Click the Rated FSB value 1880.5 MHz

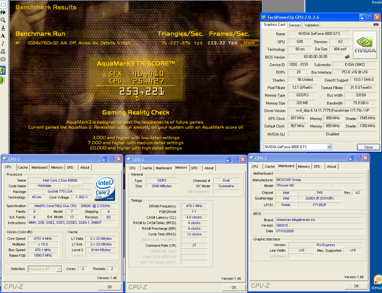43,256
